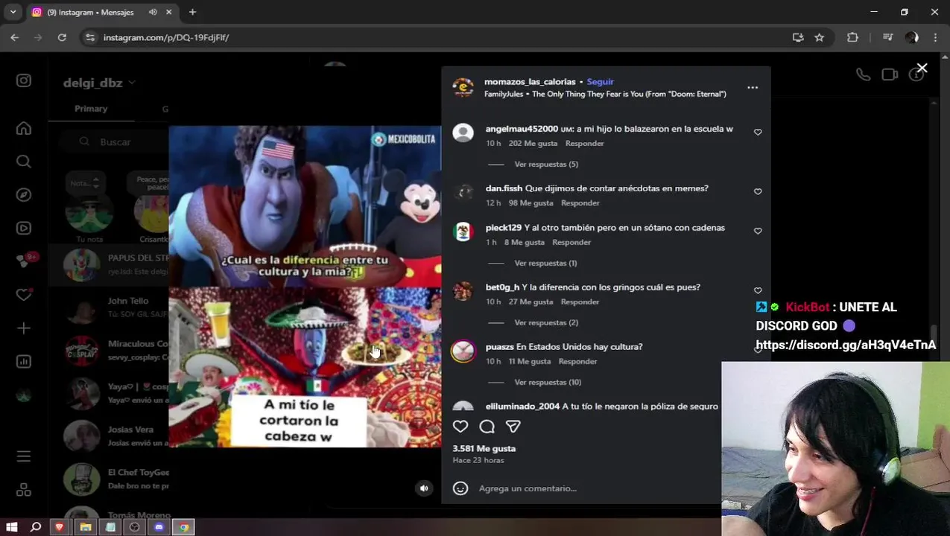The height and width of the screenshot is (536, 950).
Task: Open the Brave browser taskbar icon
Action: pos(60,527)
